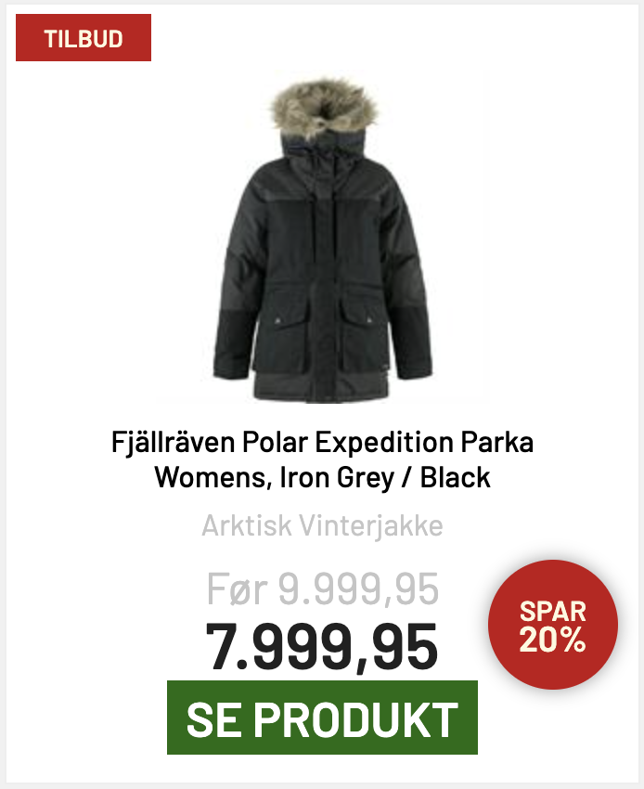Click the bottom hem of the jacket image
Viewport: 644px width, 789px height.
click(322, 387)
